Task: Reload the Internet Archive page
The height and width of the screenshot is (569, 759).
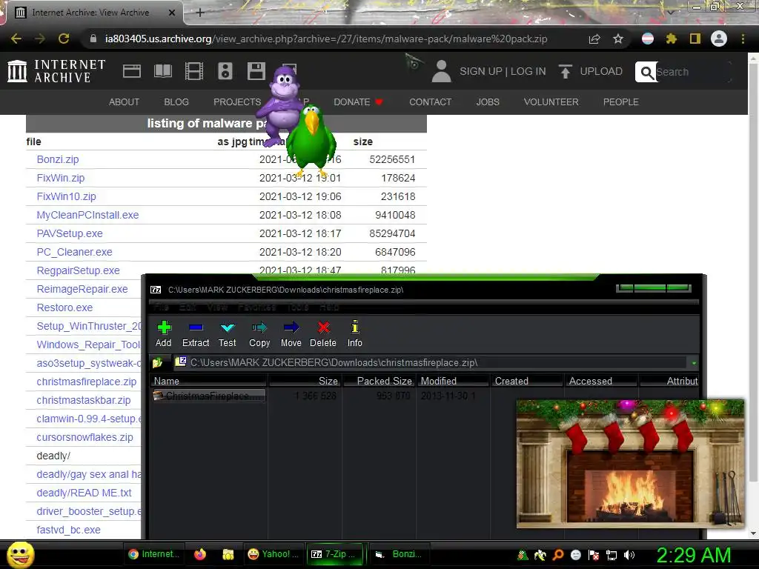Action: pos(64,39)
